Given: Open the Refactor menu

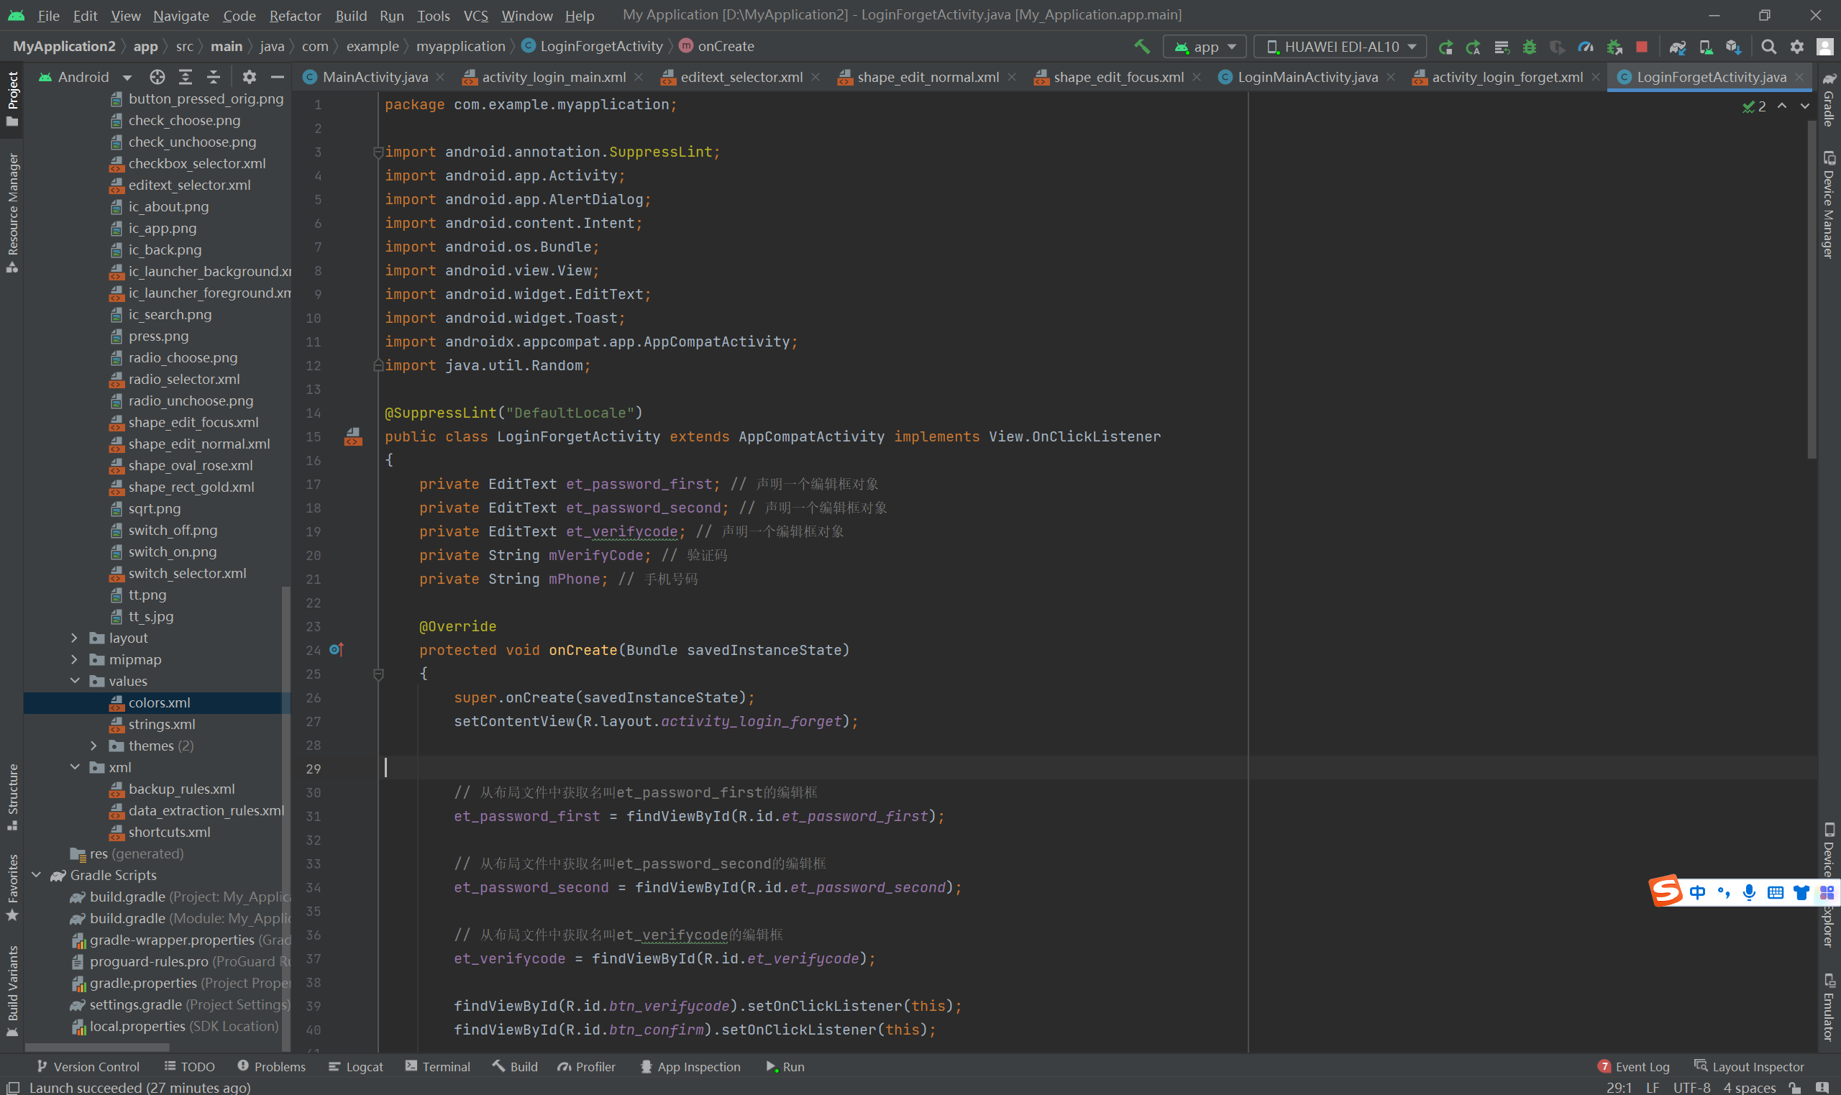Looking at the screenshot, I should (294, 16).
